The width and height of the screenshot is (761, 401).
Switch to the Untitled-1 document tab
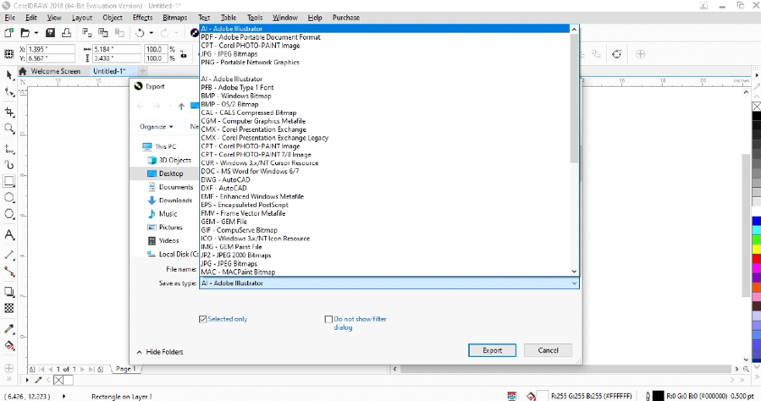109,71
